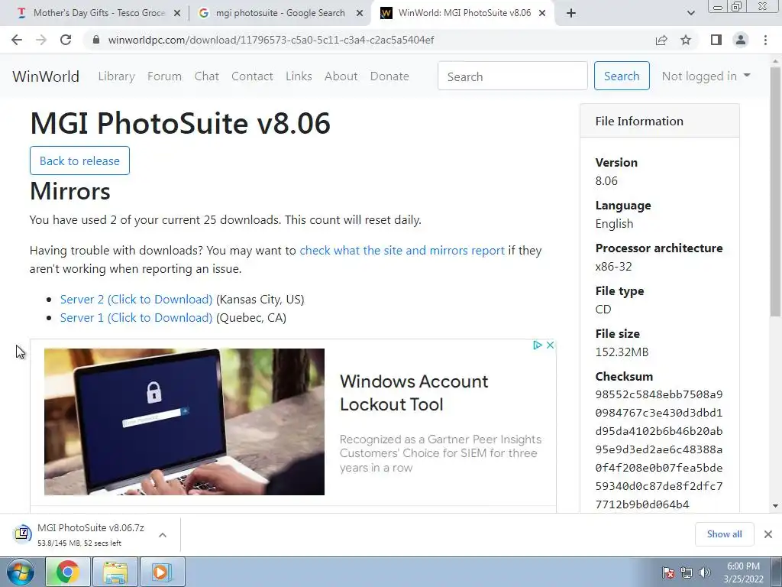Click 7z file icon in downloads bar
The height and width of the screenshot is (587, 782).
22,533
